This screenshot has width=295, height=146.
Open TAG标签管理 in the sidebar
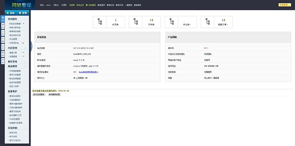pos(15,119)
